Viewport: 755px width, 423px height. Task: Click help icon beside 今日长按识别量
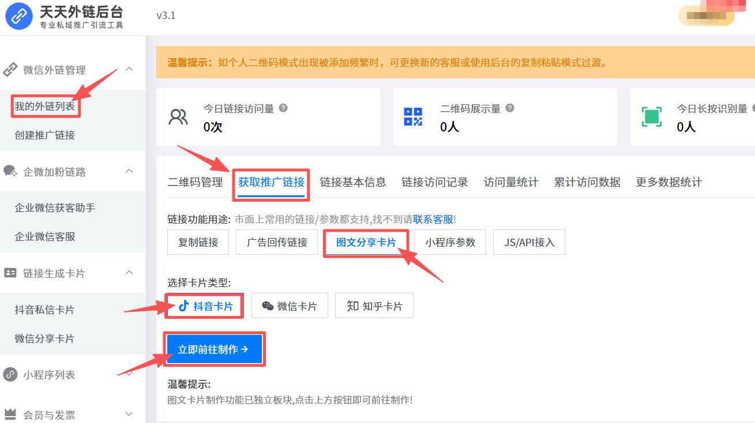point(752,108)
